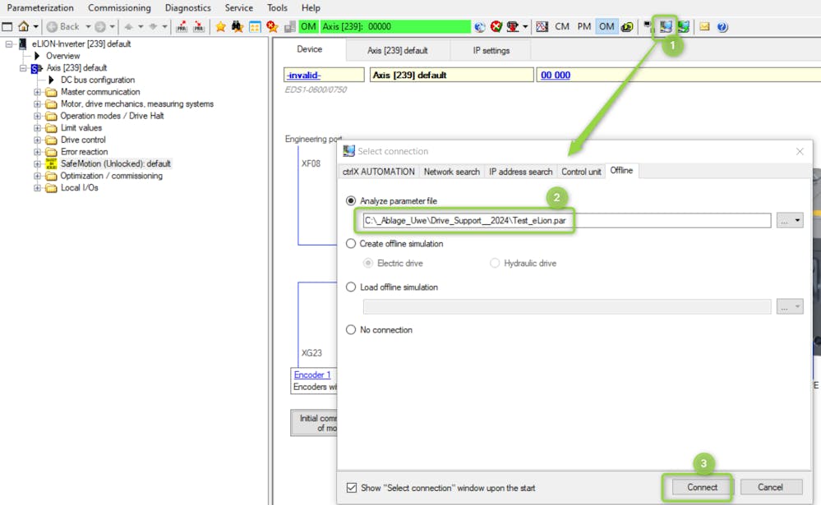The image size is (821, 505).
Task: Switch to the IP address search tab
Action: 520,172
